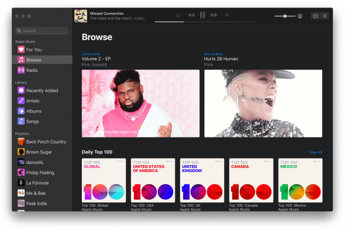Click See All for Daily Top 100
The image size is (351, 233).
[x=316, y=152]
